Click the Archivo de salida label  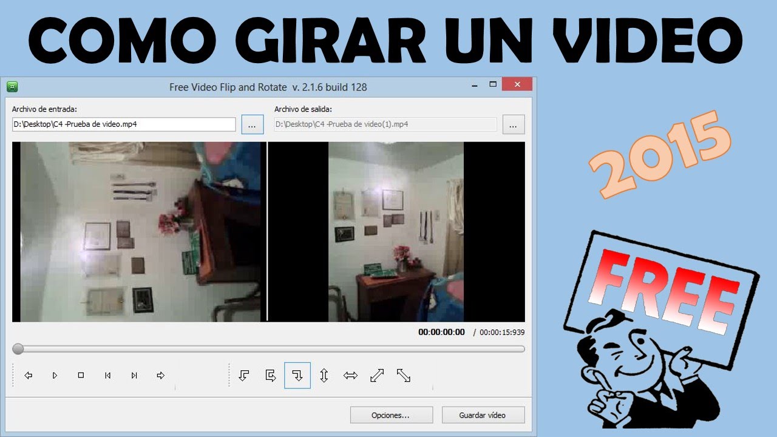coord(303,109)
